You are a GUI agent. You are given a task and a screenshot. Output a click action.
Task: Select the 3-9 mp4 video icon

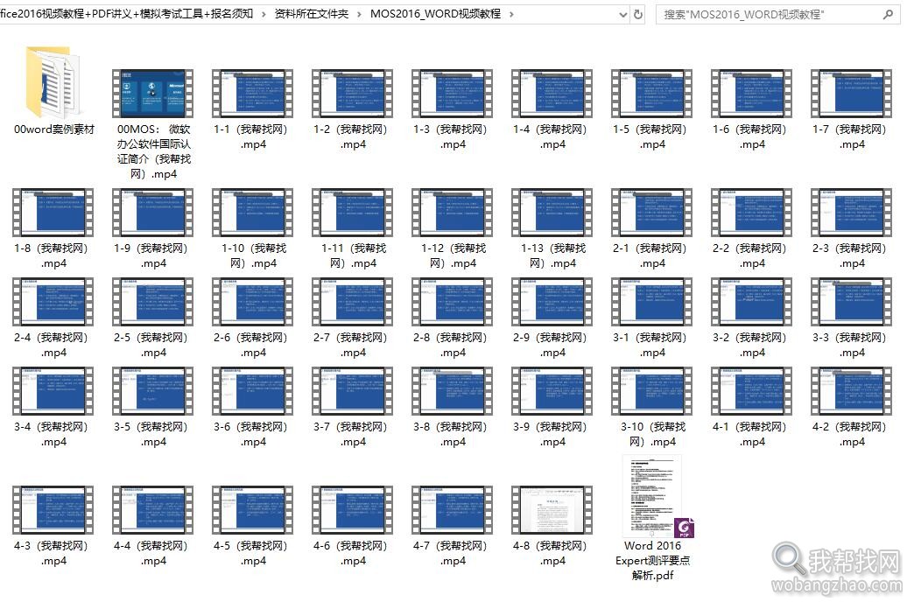(552, 391)
